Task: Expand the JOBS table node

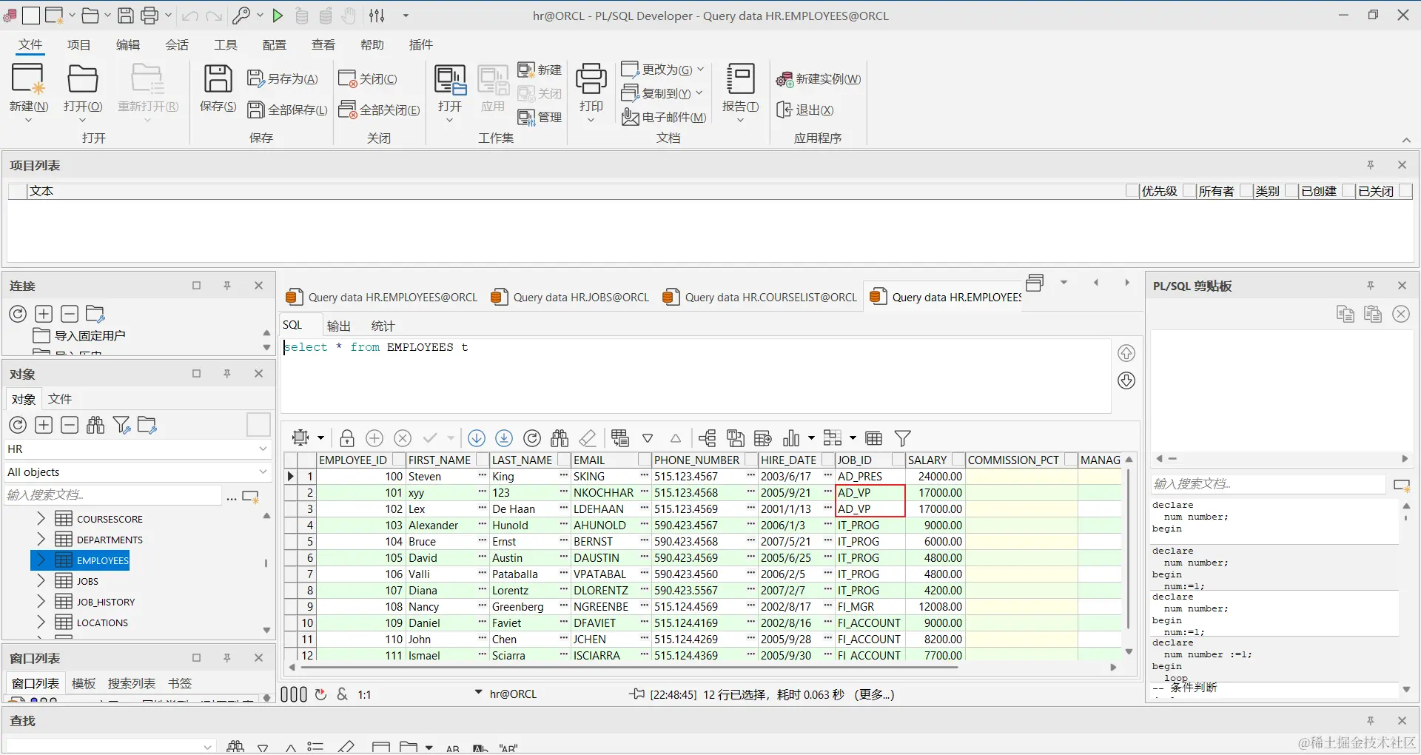Action: [41, 581]
